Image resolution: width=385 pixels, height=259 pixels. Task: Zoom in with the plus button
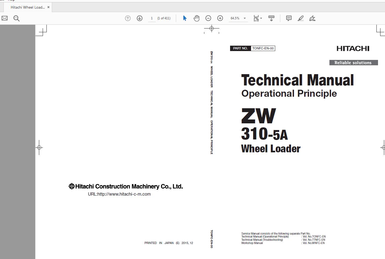coord(220,18)
